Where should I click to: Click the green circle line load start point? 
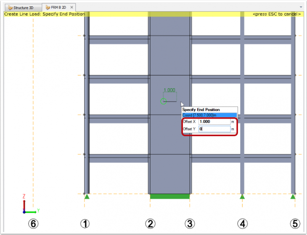click(x=163, y=101)
